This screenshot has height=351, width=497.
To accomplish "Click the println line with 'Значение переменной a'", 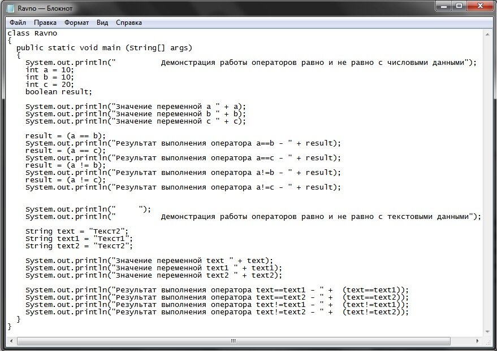I will click(x=136, y=107).
